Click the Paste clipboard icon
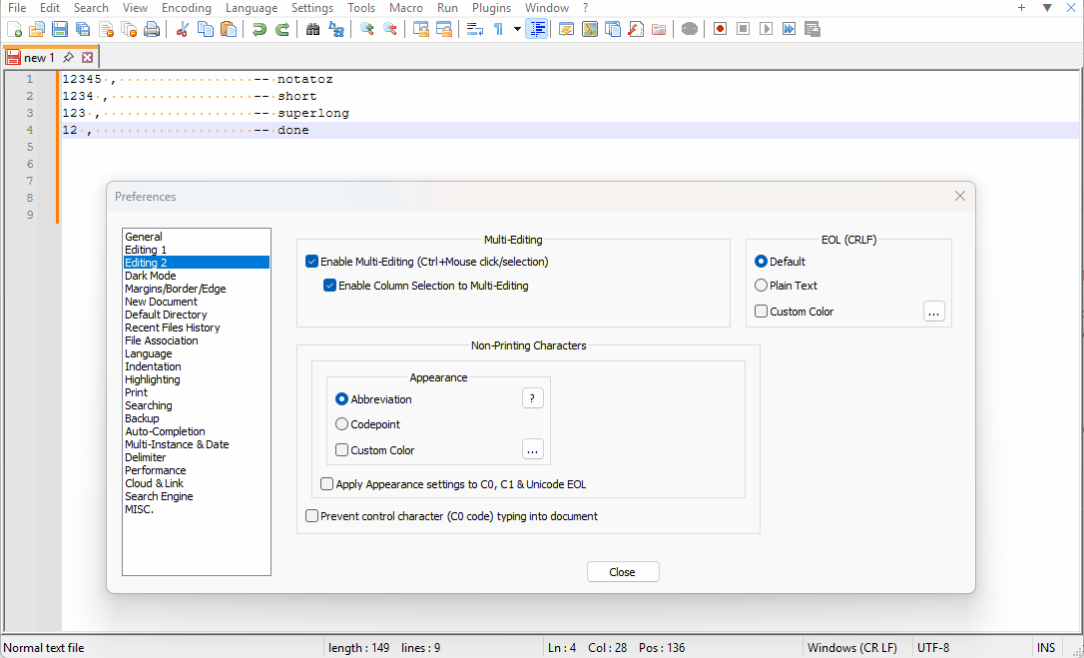The image size is (1084, 658). pos(229,29)
